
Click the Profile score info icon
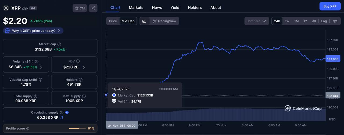(x=28, y=129)
